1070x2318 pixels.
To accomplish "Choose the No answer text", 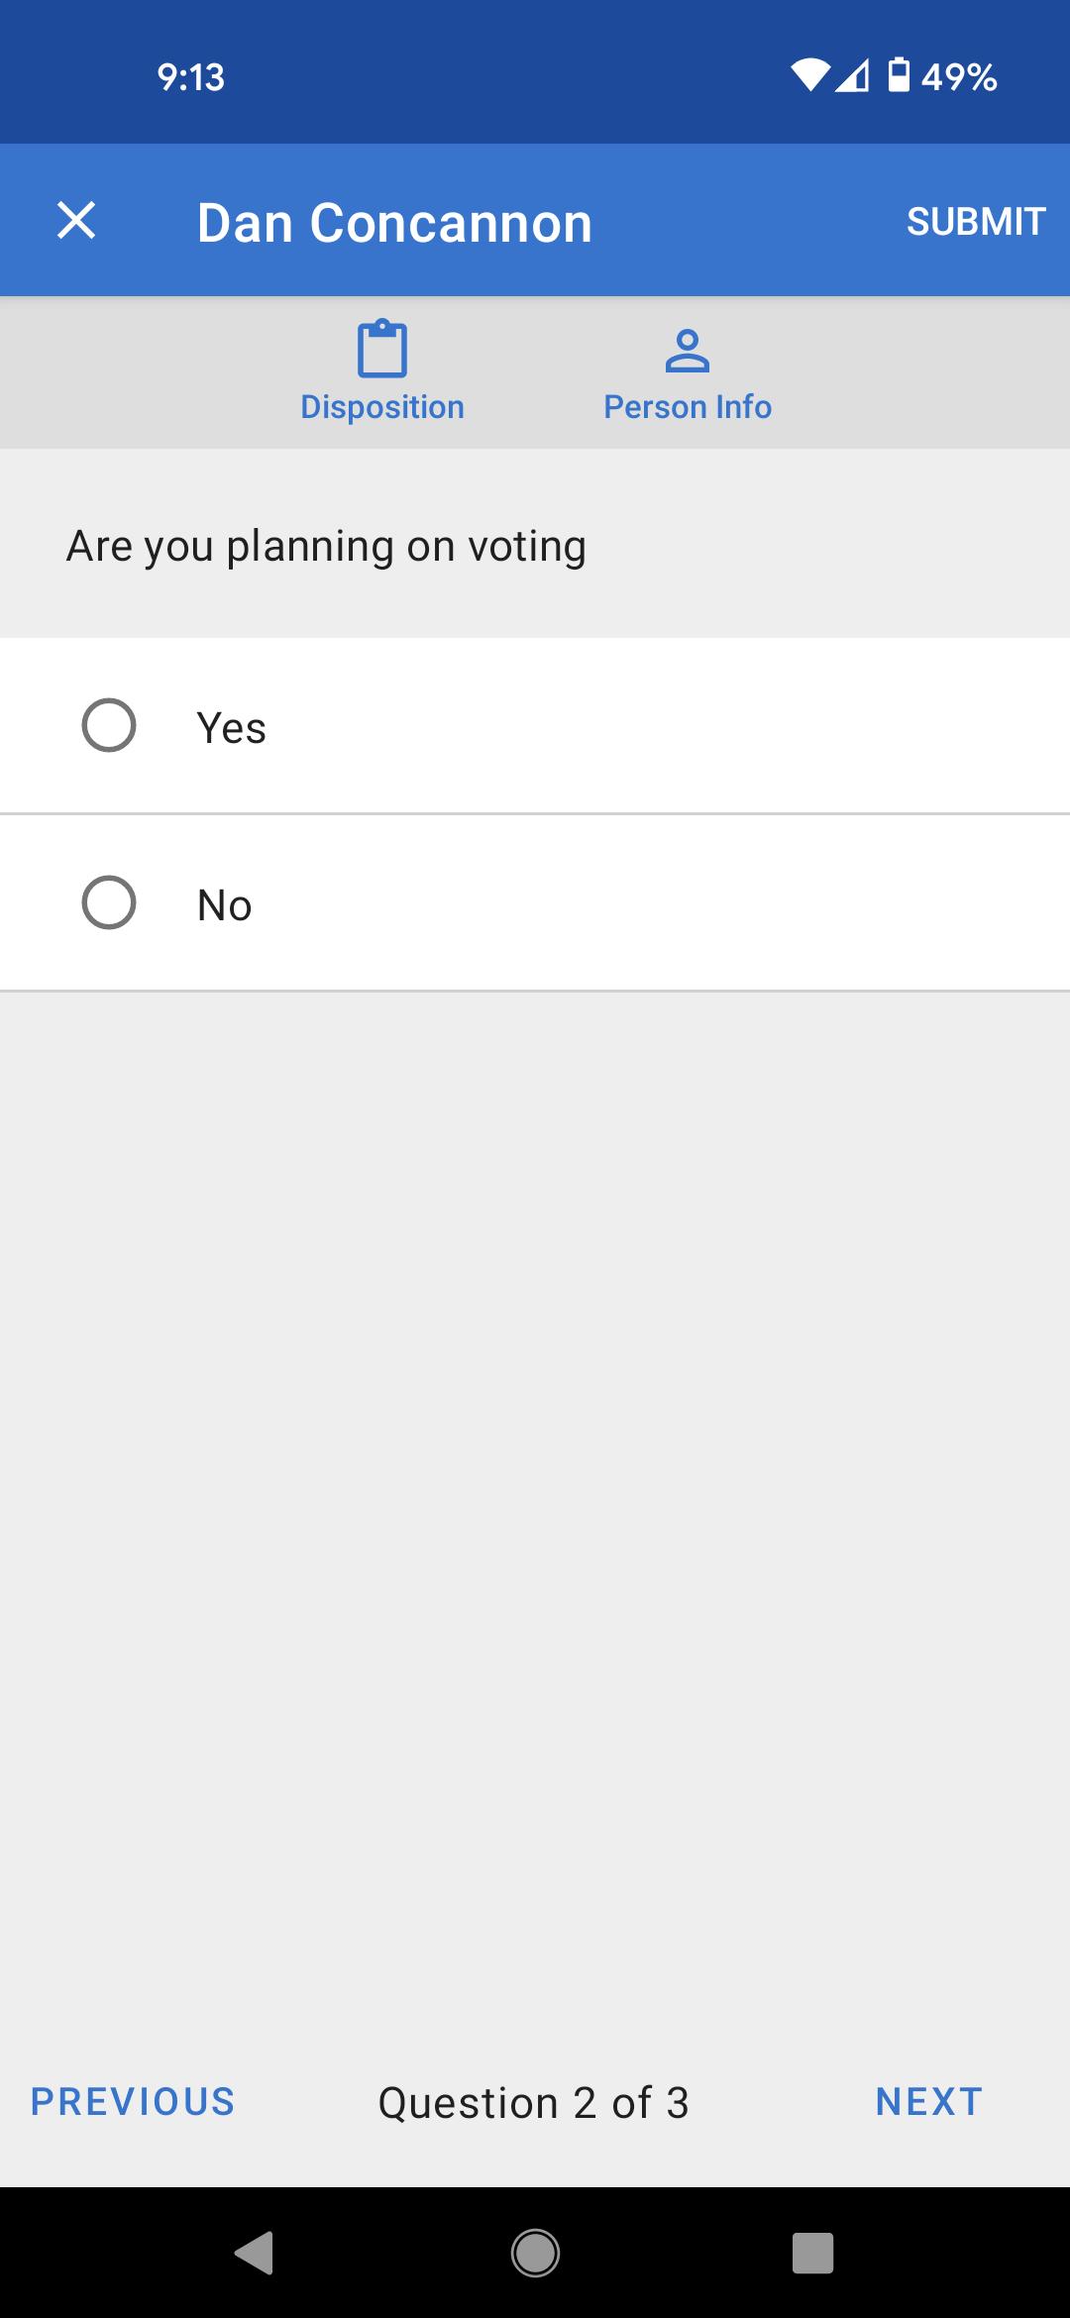I will click(225, 905).
